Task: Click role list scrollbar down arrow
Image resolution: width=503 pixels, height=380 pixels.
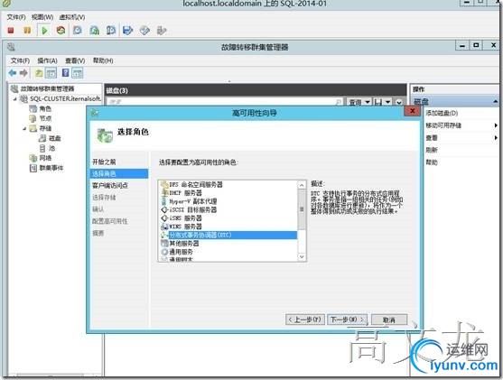Action: click(x=302, y=257)
